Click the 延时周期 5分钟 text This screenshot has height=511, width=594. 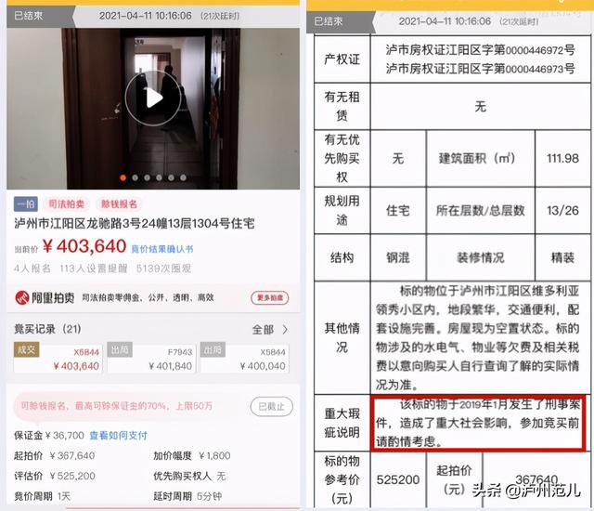point(187,496)
